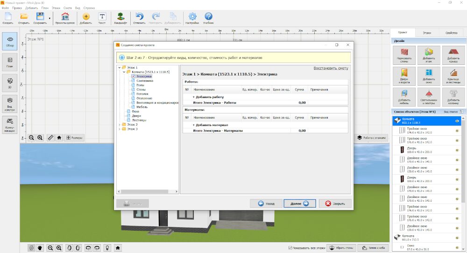Open the Правка menu
Screen dimensions: 467x253
click(x=17, y=8)
